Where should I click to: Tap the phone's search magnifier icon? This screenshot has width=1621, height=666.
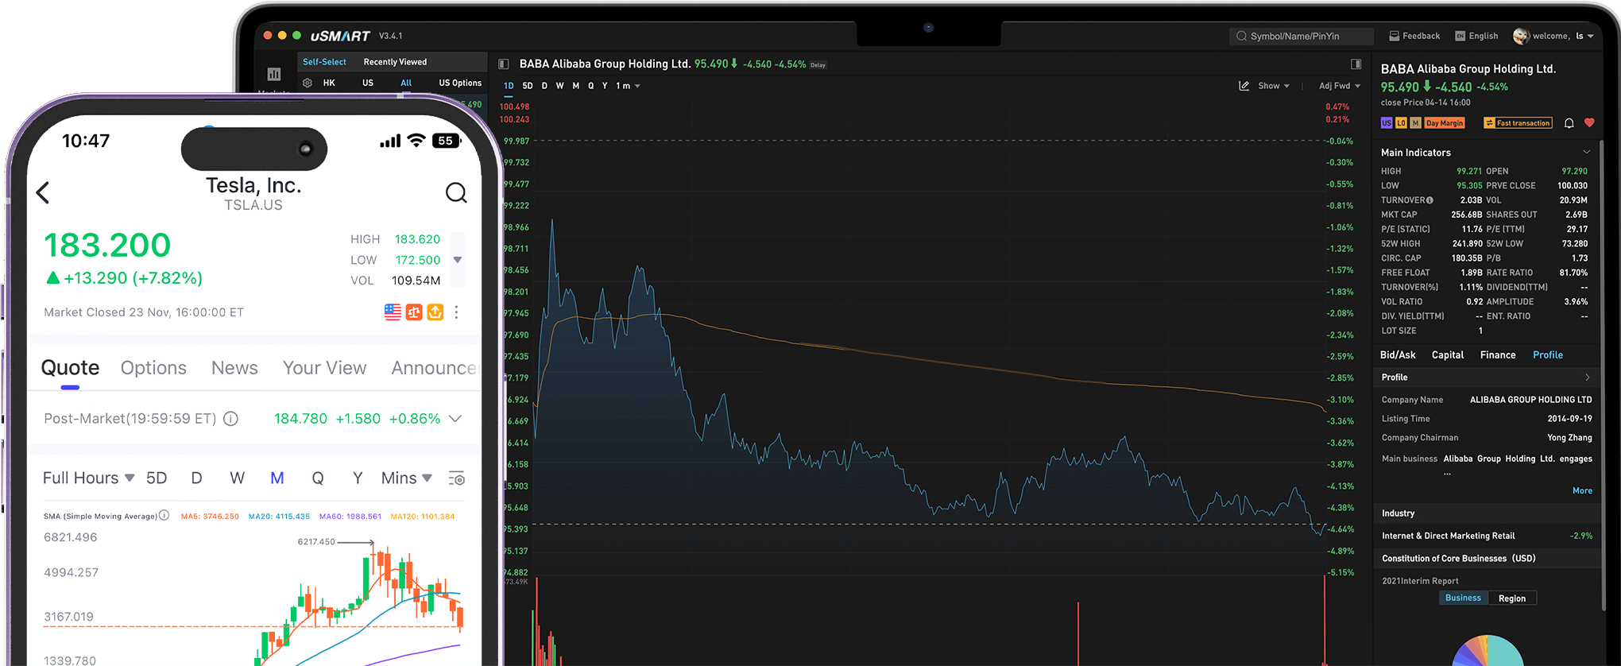[x=456, y=192]
